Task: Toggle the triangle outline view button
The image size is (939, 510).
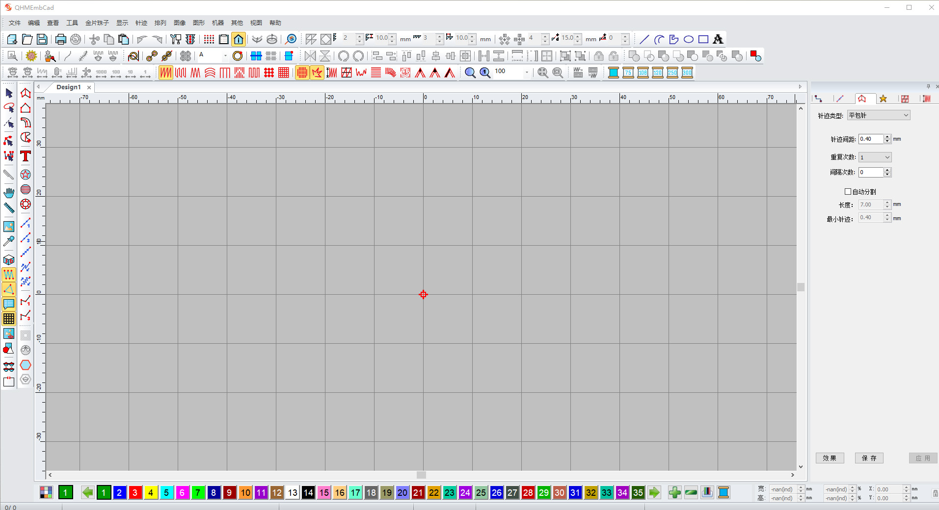Action: (x=9, y=289)
